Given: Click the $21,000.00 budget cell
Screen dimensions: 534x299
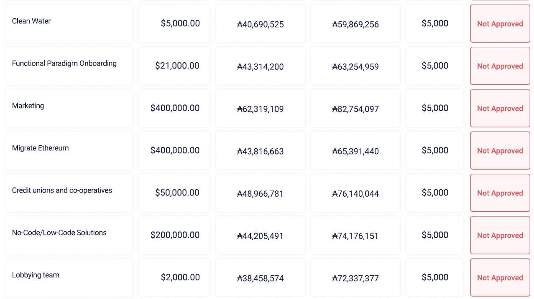Looking at the screenshot, I should (177, 66).
